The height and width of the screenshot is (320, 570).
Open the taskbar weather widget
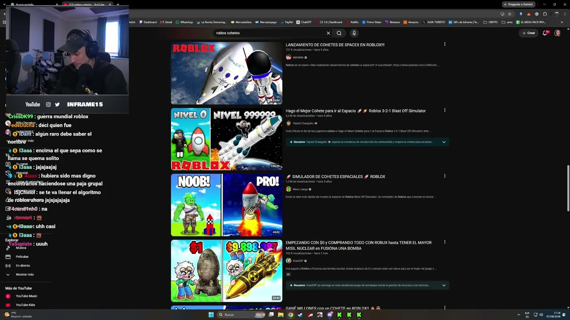(x=18, y=315)
